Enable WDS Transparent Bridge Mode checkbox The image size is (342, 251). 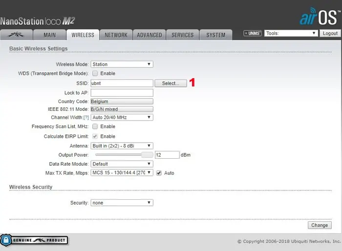95,73
